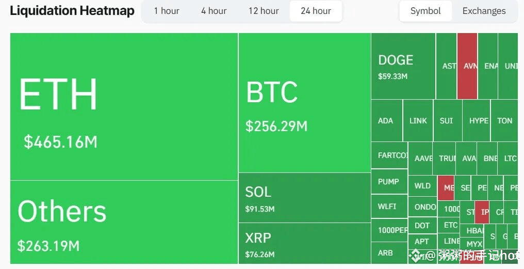Choose the 12 hour timeframe

tap(264, 11)
